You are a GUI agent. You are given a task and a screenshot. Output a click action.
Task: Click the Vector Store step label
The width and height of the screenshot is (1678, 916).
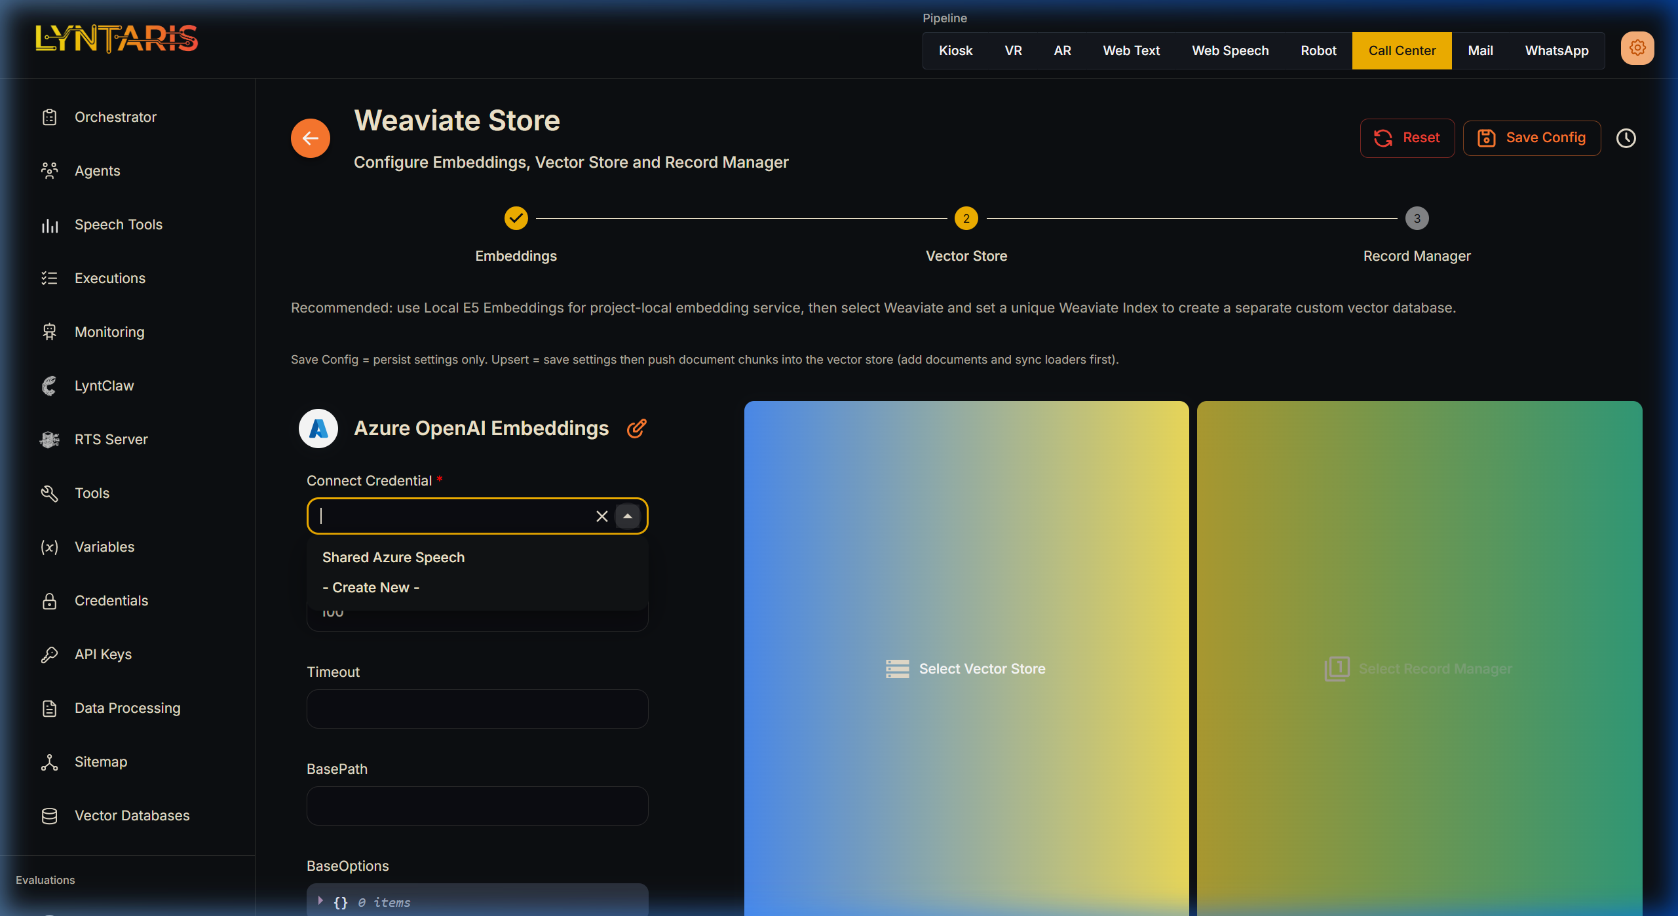[966, 256]
